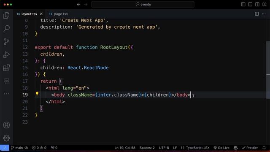Screen dimensions: 270x152
Task: Open notifications bell
Action: (264, 148)
